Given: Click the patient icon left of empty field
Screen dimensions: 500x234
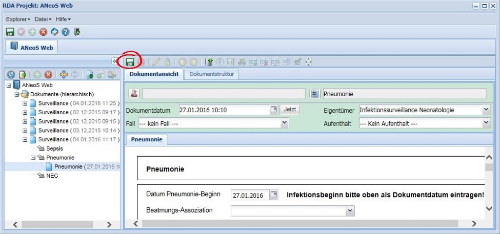Looking at the screenshot, I should click(x=134, y=94).
